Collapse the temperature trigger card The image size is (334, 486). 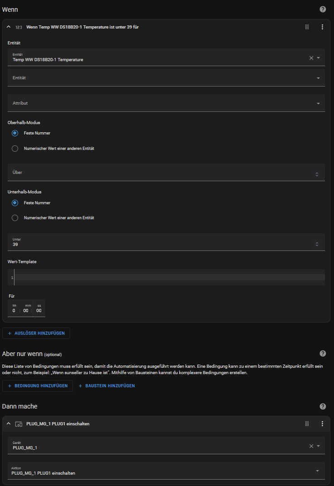pyautogui.click(x=8, y=27)
